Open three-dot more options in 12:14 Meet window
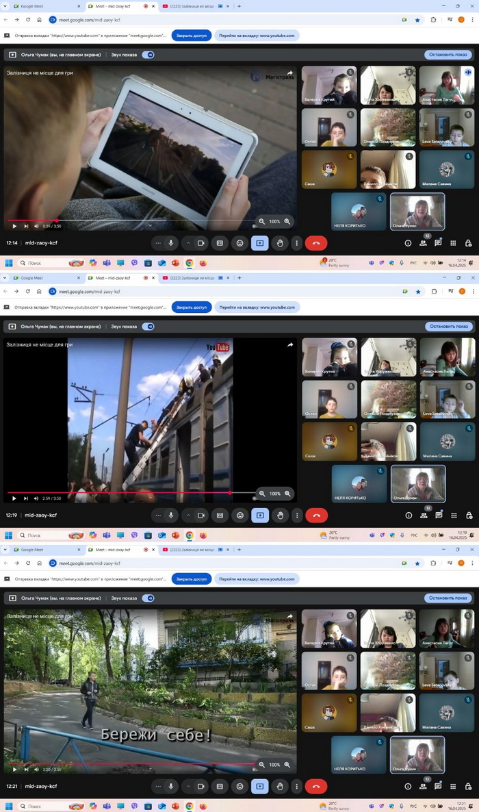Screen dimensions: 479x812 coord(297,243)
